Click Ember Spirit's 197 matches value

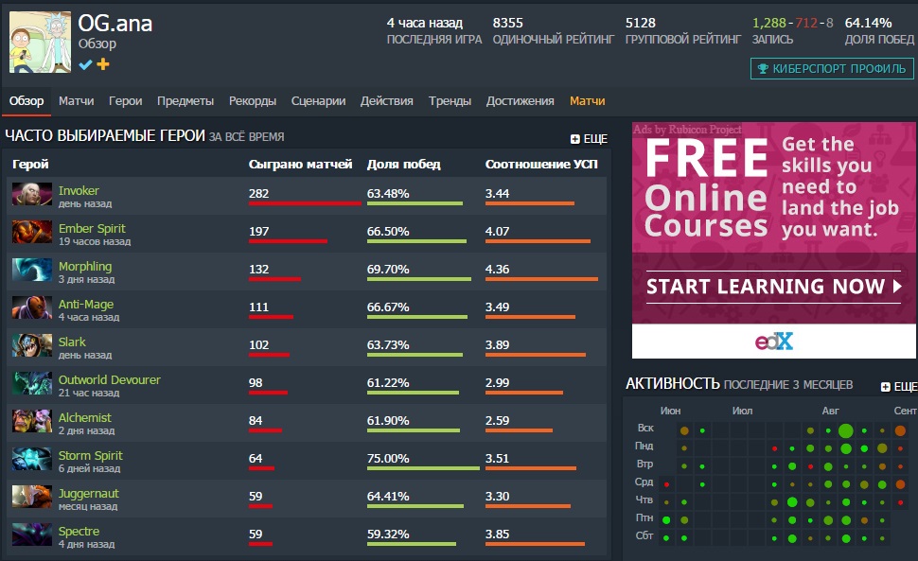(x=258, y=232)
